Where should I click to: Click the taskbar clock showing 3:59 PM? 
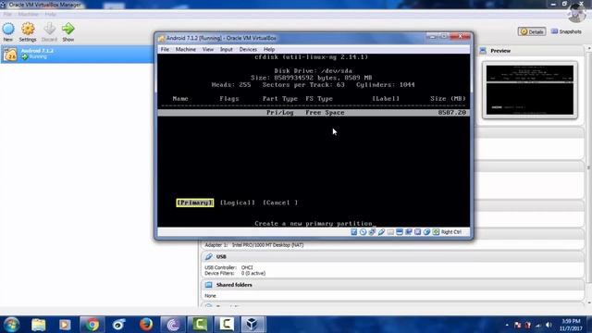pos(571,325)
